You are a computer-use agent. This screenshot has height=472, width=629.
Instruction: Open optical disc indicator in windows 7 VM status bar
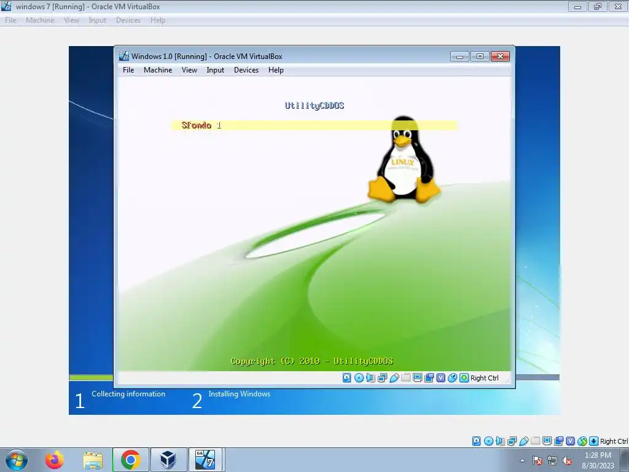pos(488,441)
